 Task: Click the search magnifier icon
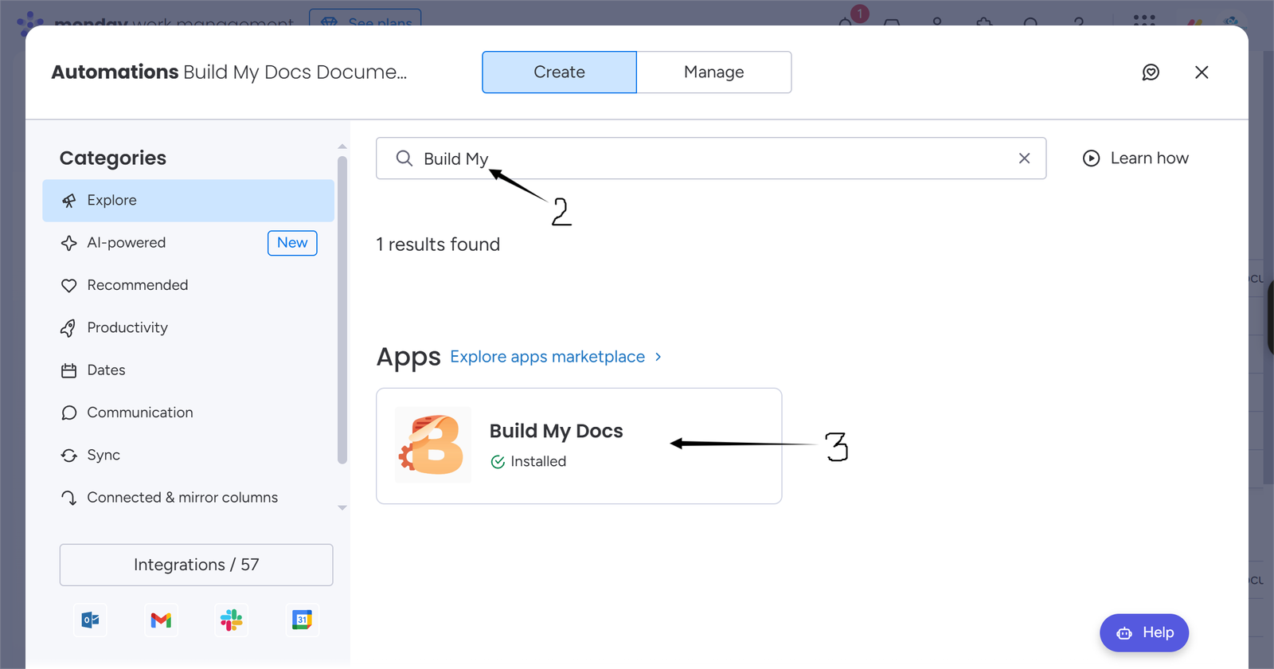(404, 158)
